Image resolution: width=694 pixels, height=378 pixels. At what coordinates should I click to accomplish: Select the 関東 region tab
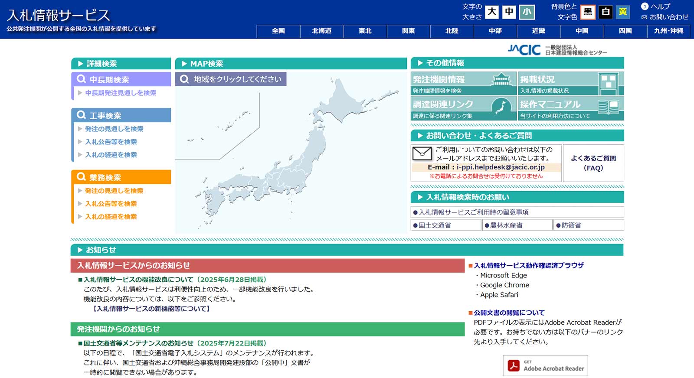[409, 31]
